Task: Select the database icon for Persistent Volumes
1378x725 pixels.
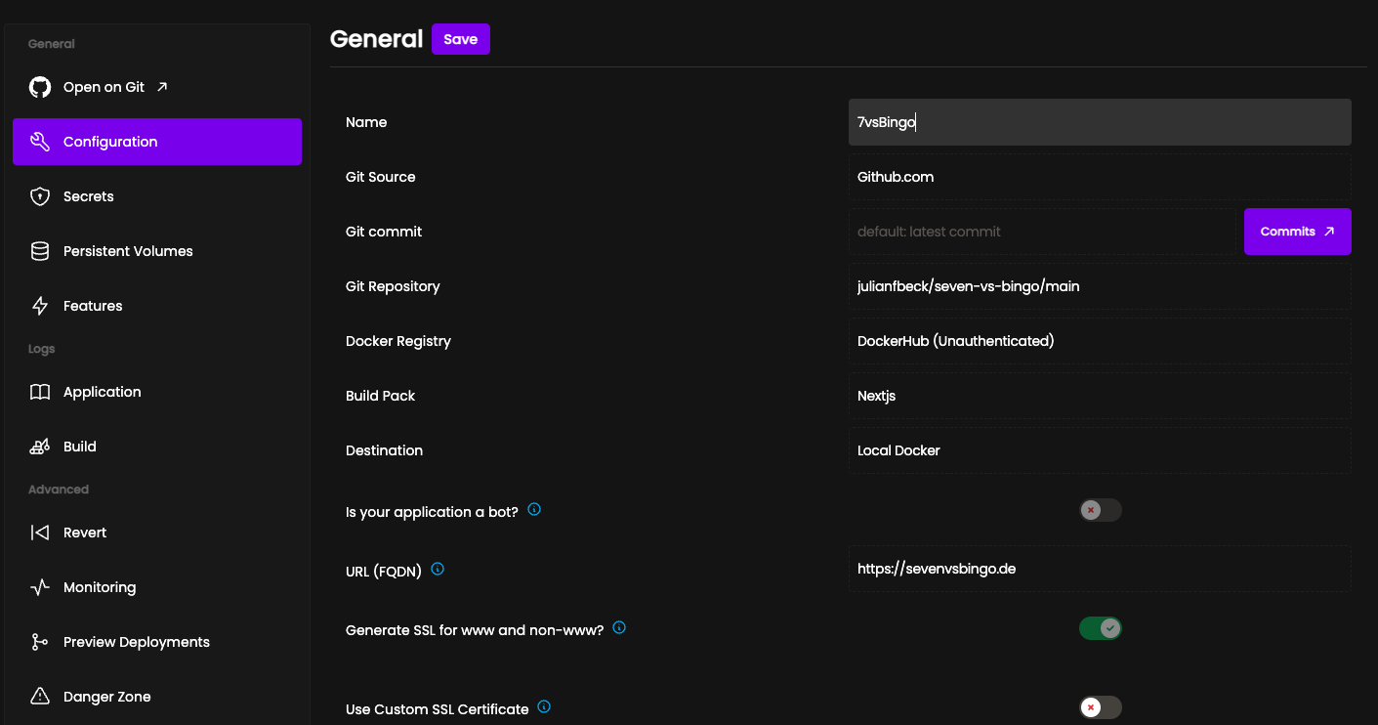Action: point(39,250)
